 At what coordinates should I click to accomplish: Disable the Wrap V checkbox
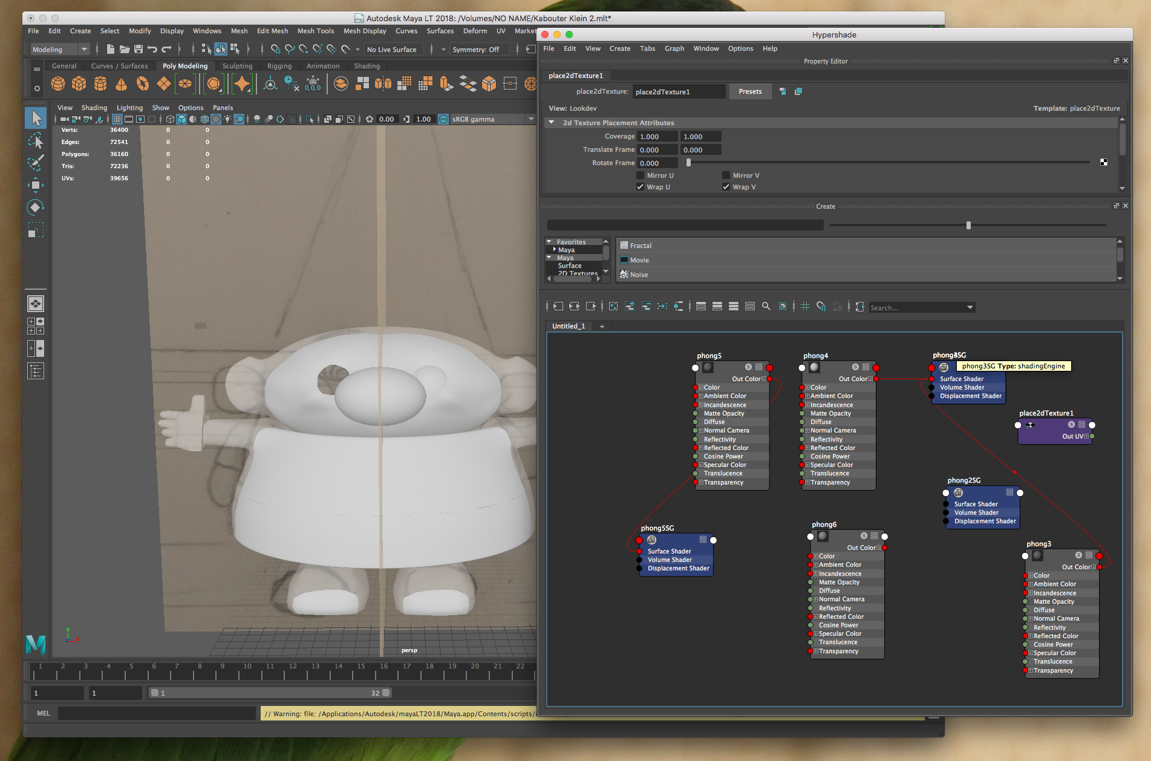tap(726, 187)
